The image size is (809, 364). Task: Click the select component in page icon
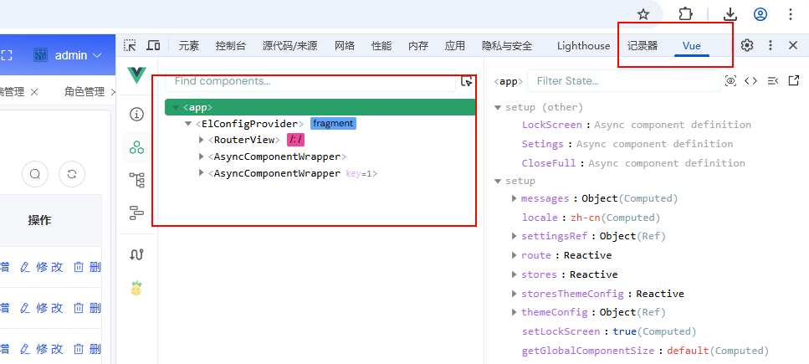[x=467, y=81]
